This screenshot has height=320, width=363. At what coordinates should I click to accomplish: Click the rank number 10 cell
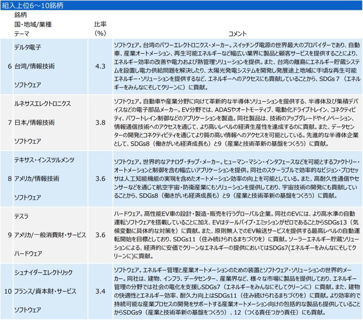[8, 291]
